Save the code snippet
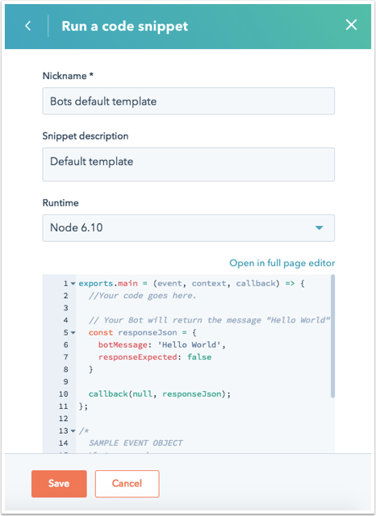This screenshot has height=516, width=376. tap(59, 483)
